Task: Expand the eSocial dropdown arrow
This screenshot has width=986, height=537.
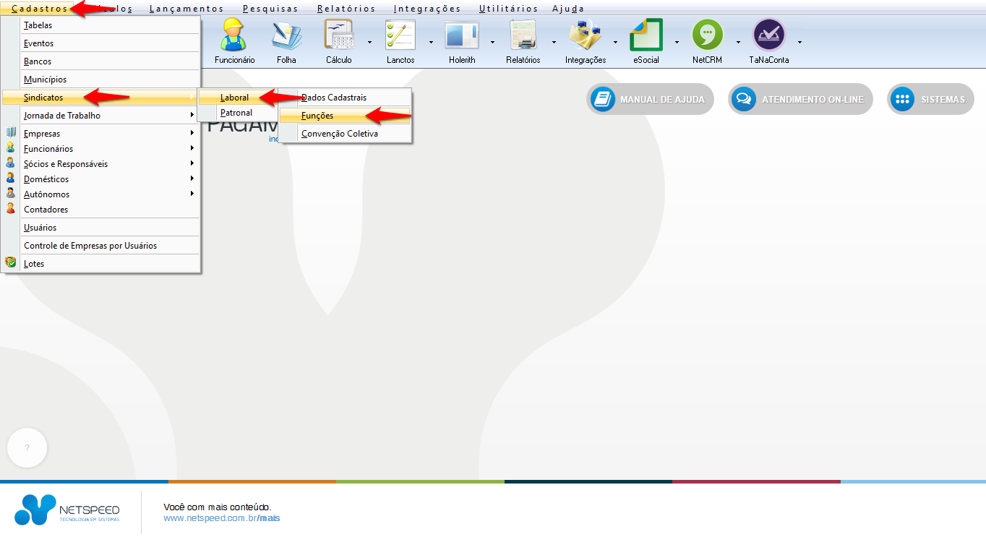Action: tap(677, 41)
